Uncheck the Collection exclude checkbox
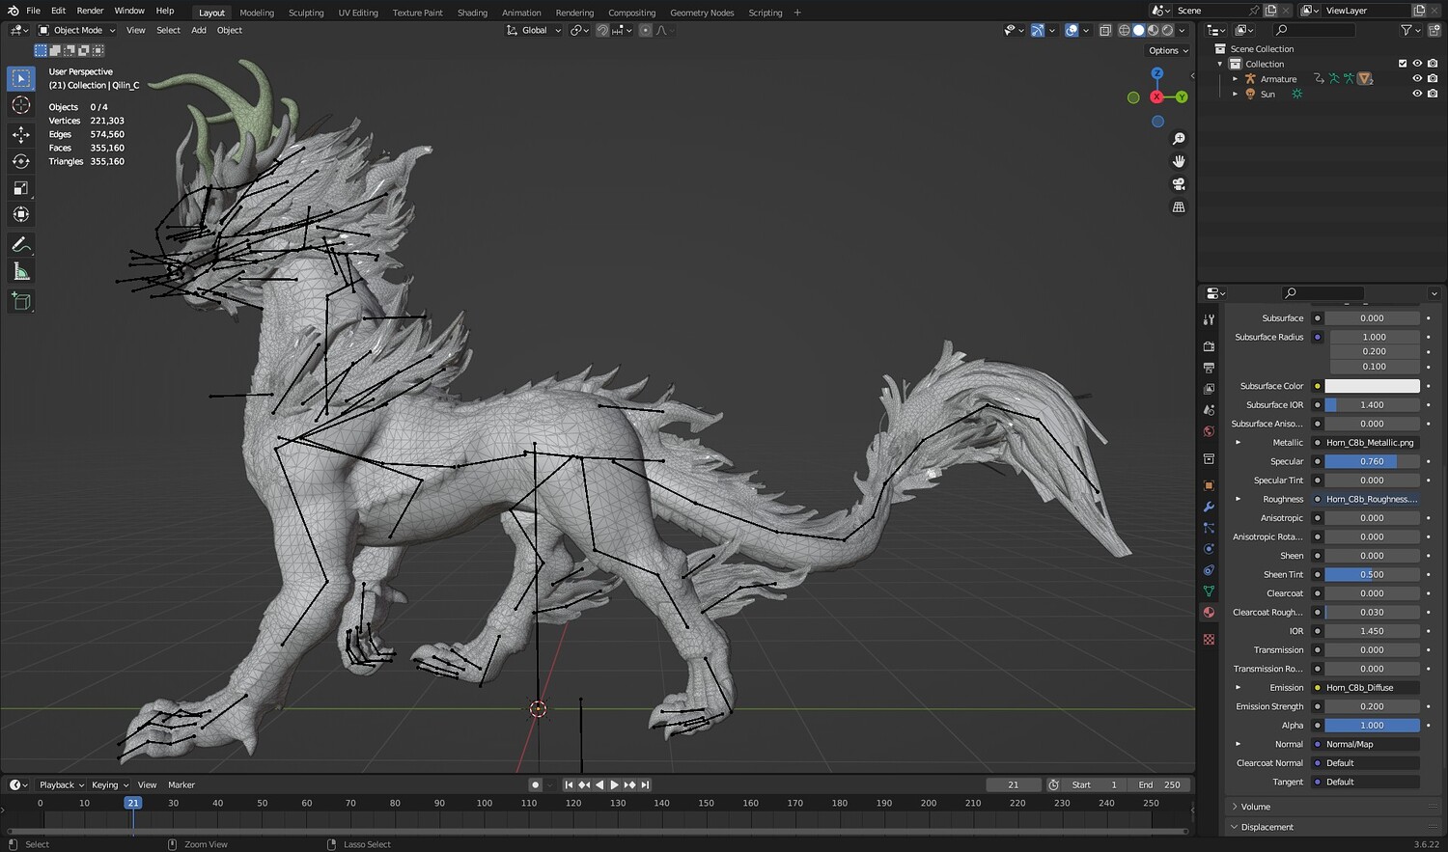This screenshot has height=852, width=1448. 1403,64
